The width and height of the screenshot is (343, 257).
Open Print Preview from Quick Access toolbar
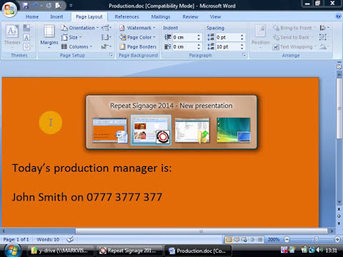click(x=58, y=5)
